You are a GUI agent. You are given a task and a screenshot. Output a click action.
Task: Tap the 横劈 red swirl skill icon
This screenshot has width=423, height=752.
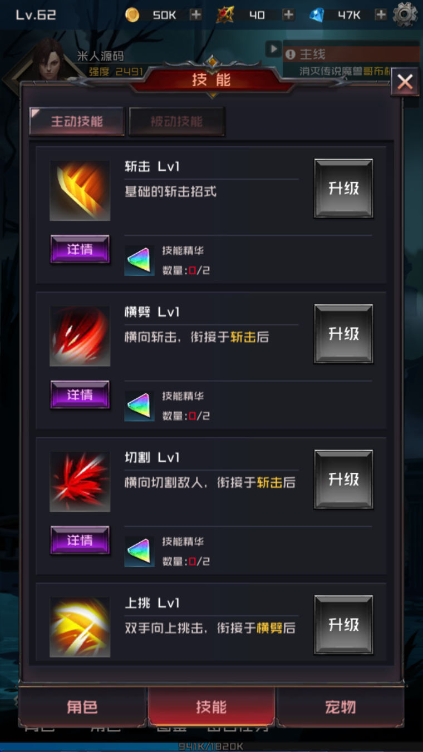pos(80,336)
